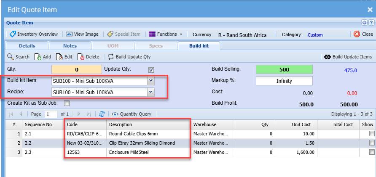Screen dimensions: 376x177
Task: Select the Build kit tab
Action: [199, 46]
